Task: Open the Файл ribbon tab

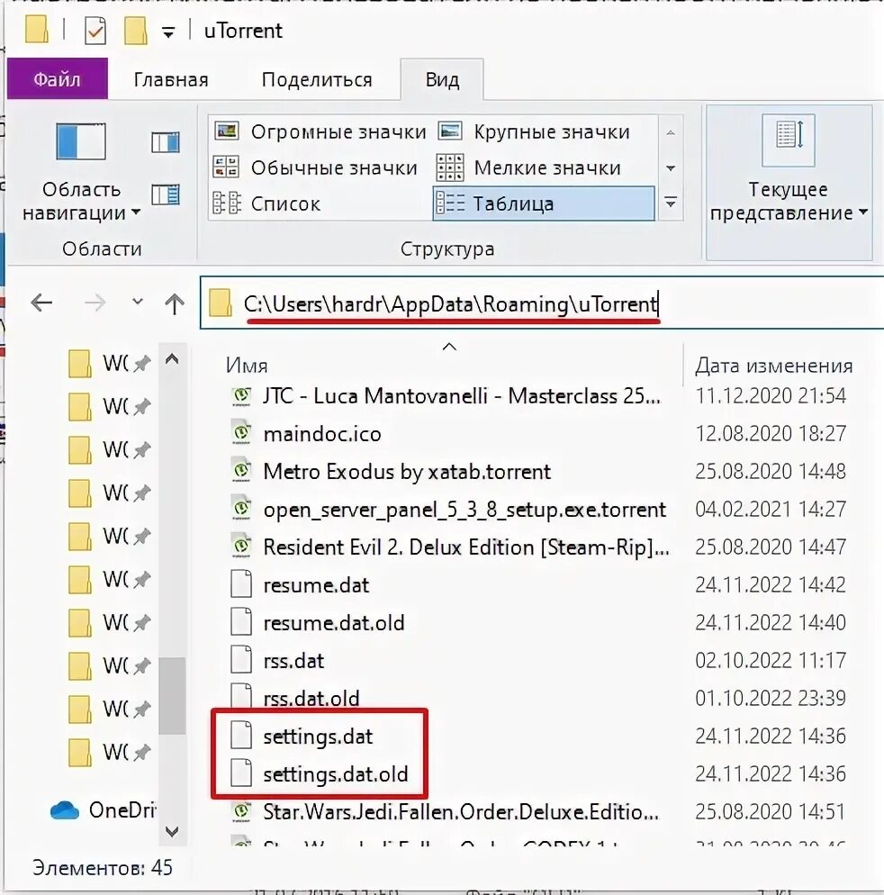Action: tap(57, 78)
